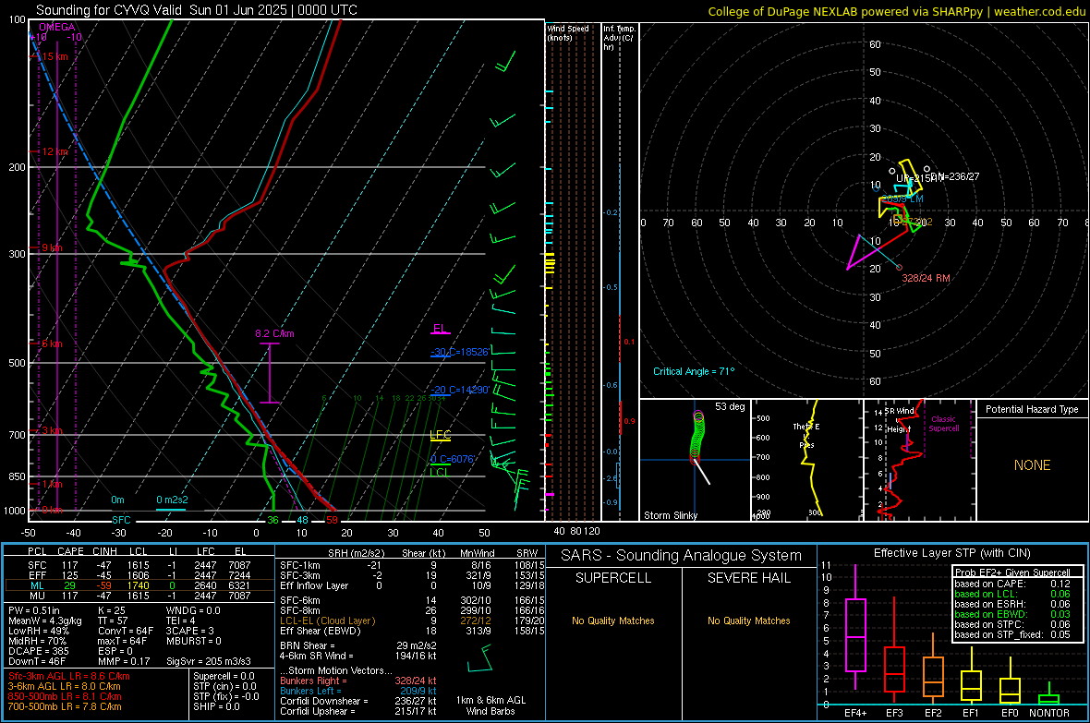
Task: Click the 'SARS - Sounding Analogue System' header
Action: click(682, 556)
